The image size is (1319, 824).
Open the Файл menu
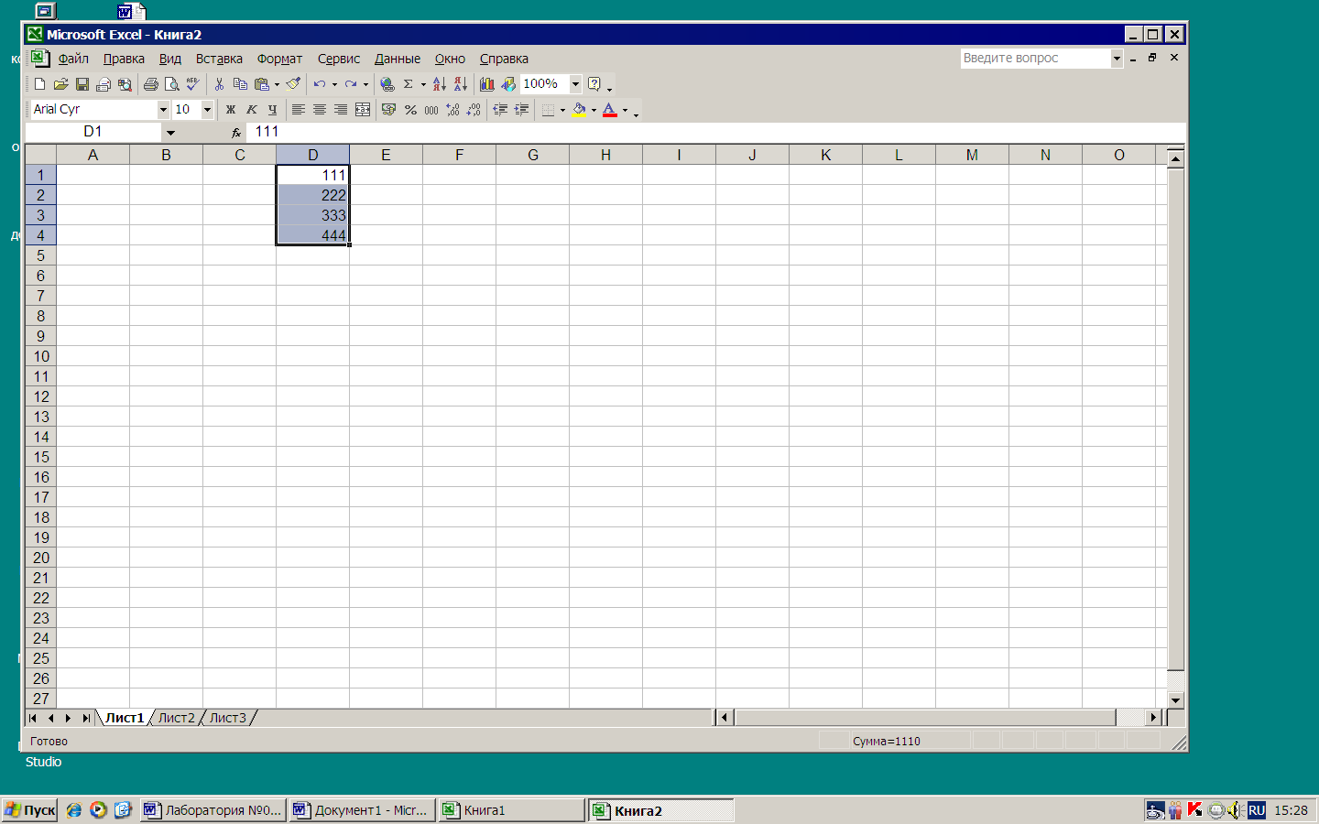click(x=73, y=59)
